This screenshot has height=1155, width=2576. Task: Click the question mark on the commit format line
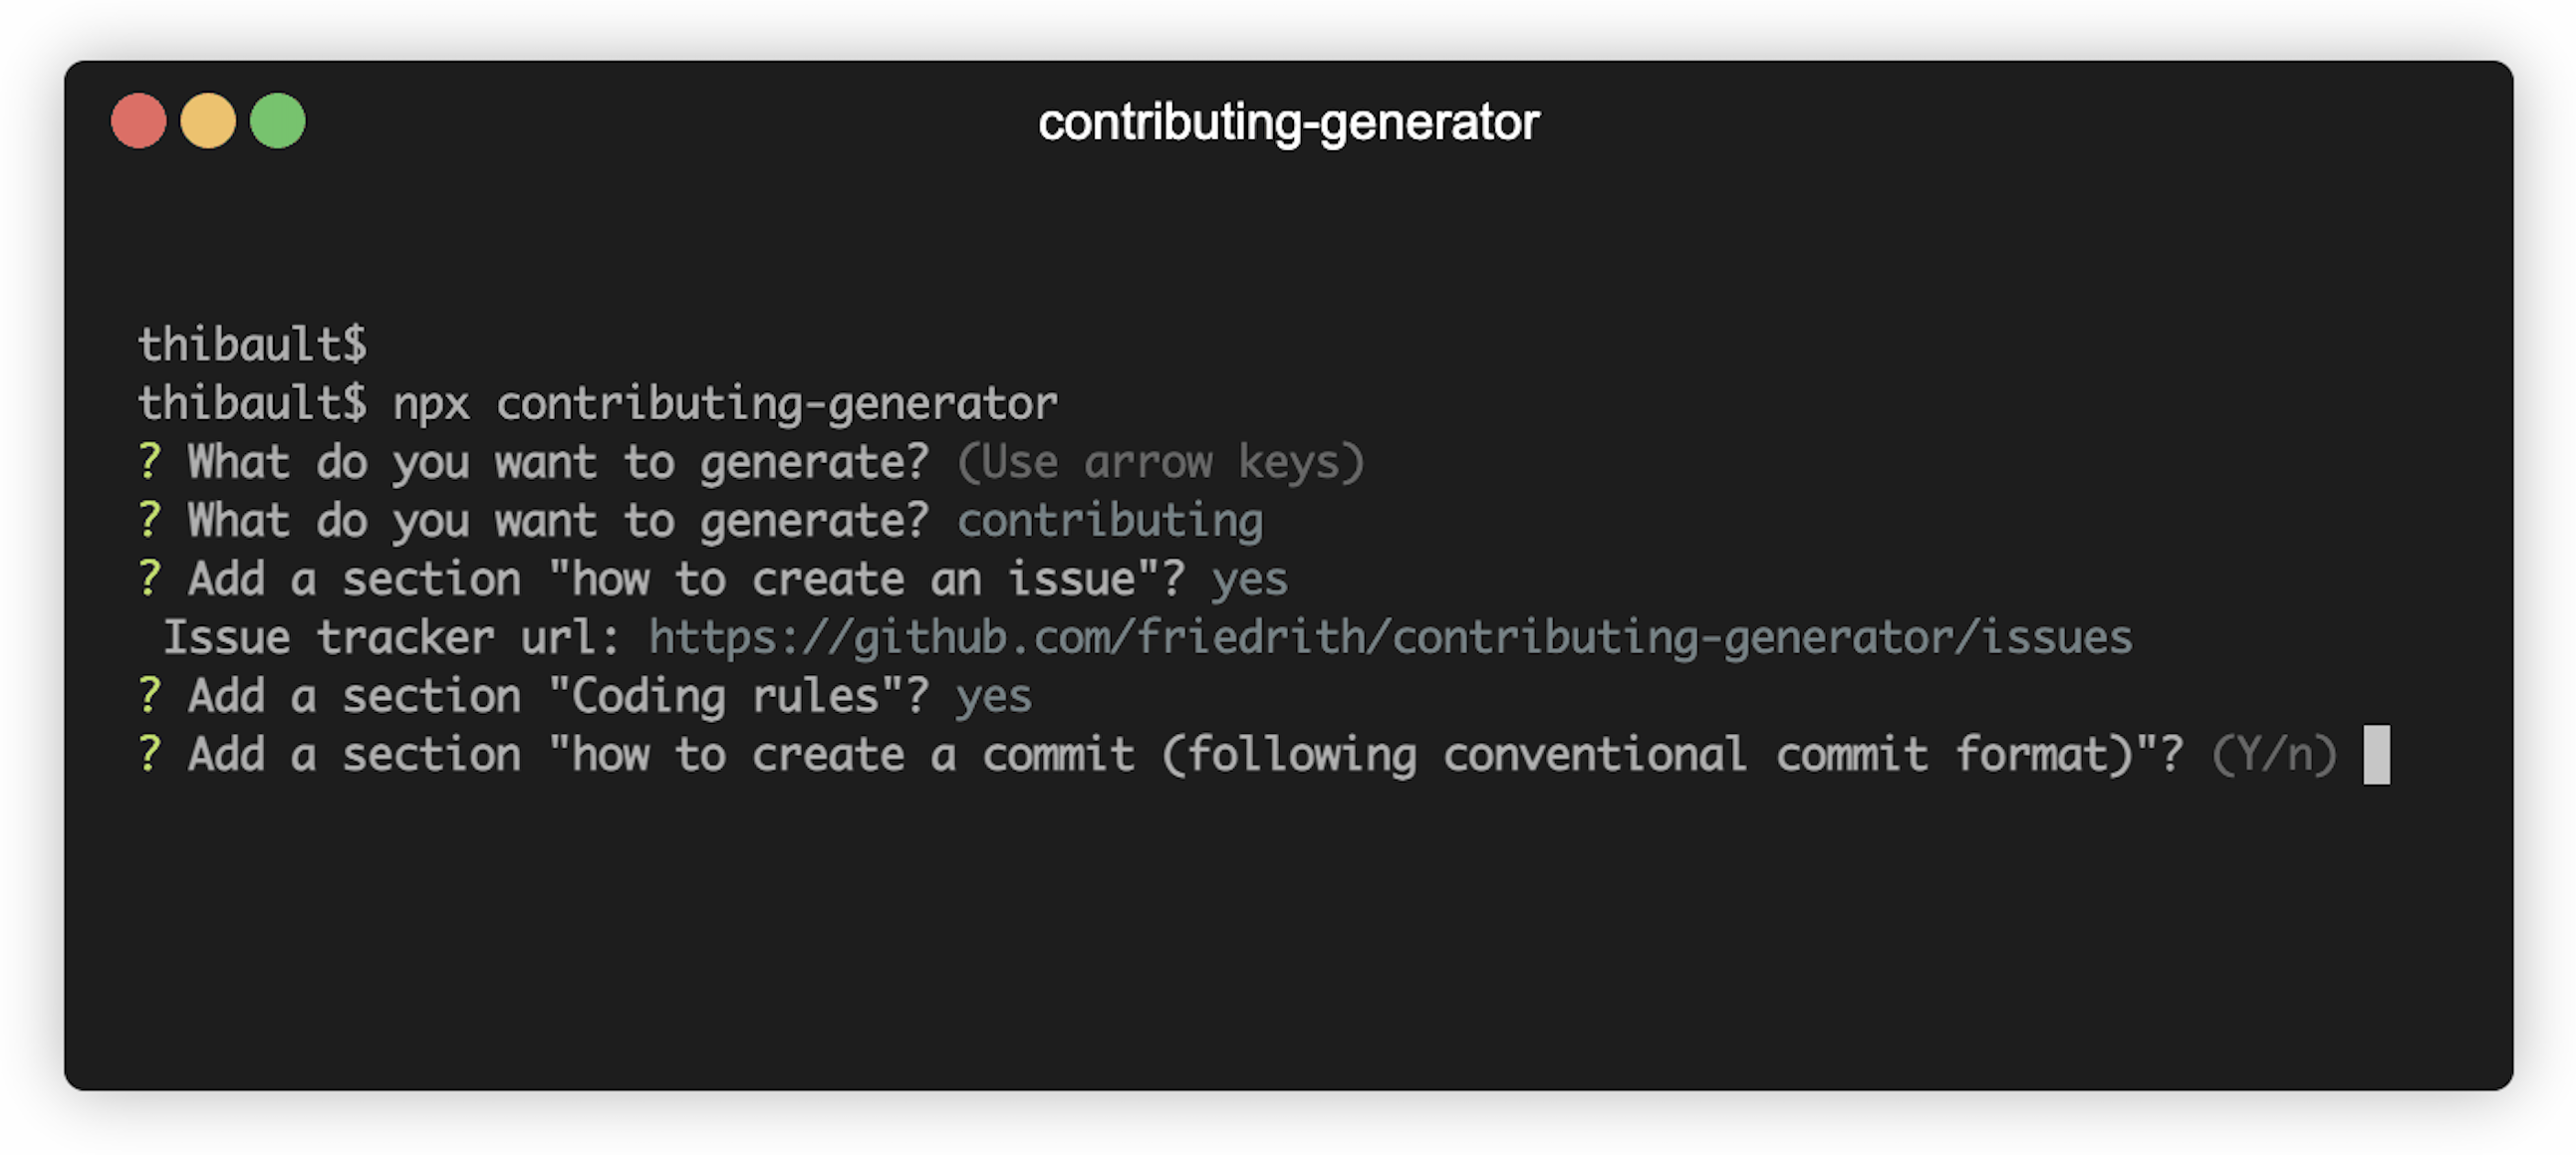pos(148,754)
